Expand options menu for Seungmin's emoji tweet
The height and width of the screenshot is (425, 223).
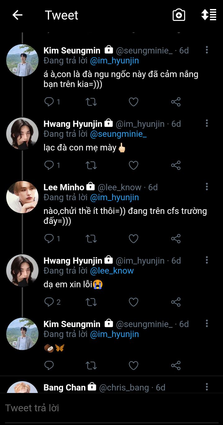(207, 324)
